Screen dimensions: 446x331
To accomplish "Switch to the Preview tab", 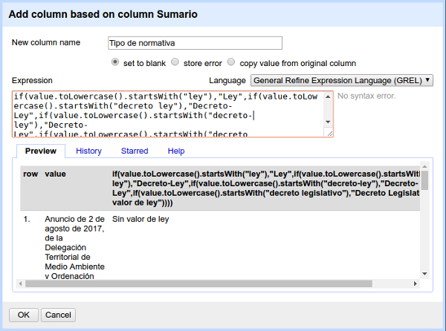I will [x=41, y=151].
